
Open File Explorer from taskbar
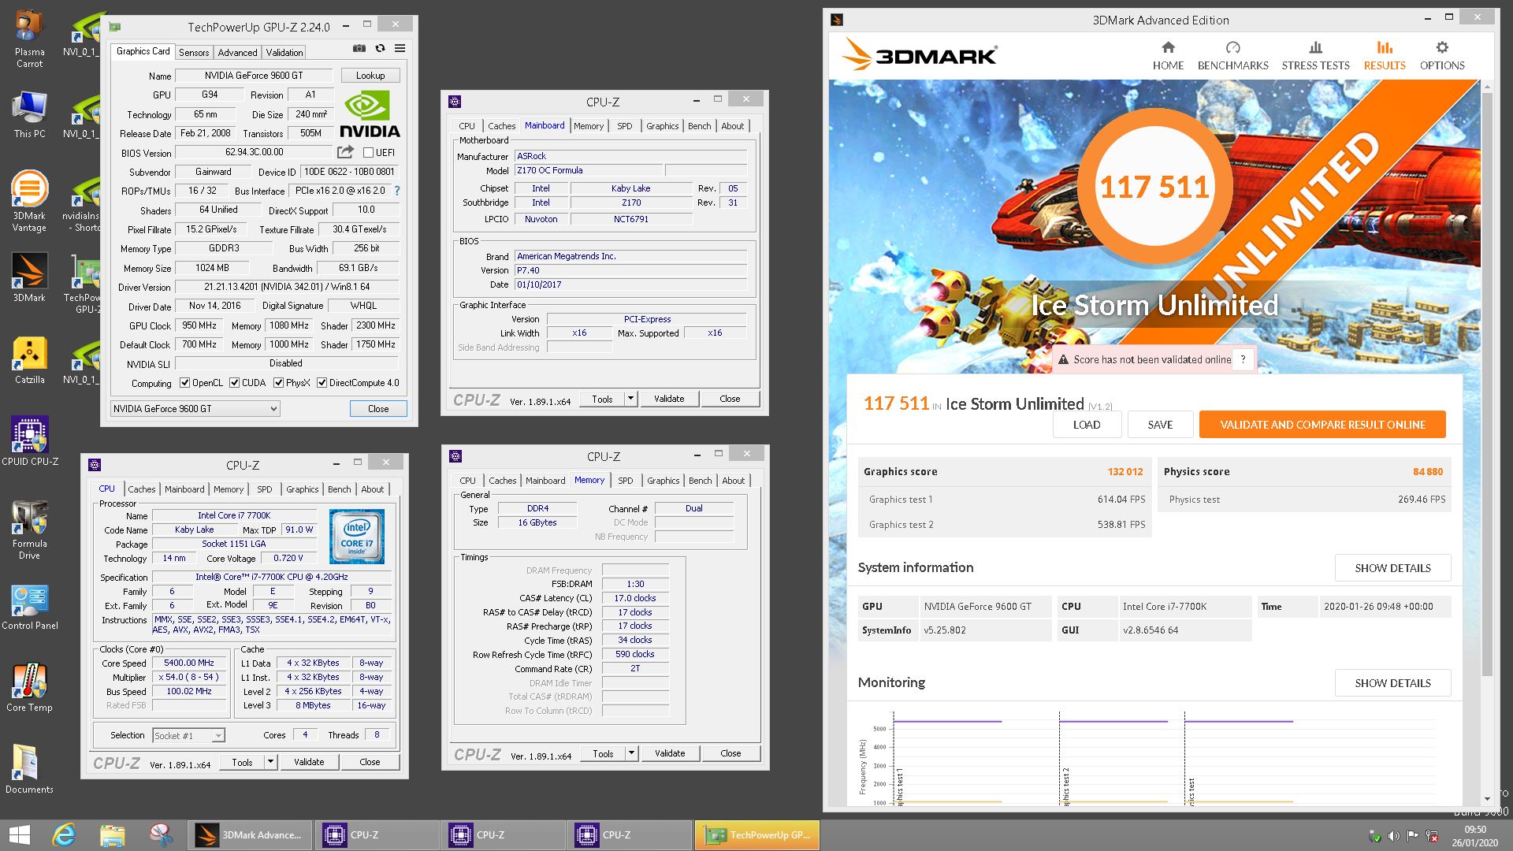pyautogui.click(x=112, y=835)
